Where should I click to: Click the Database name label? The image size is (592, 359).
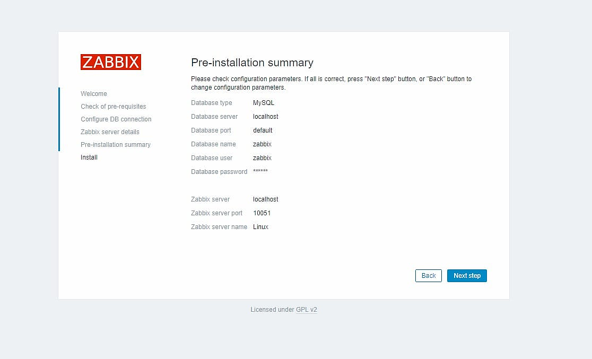tap(213, 144)
